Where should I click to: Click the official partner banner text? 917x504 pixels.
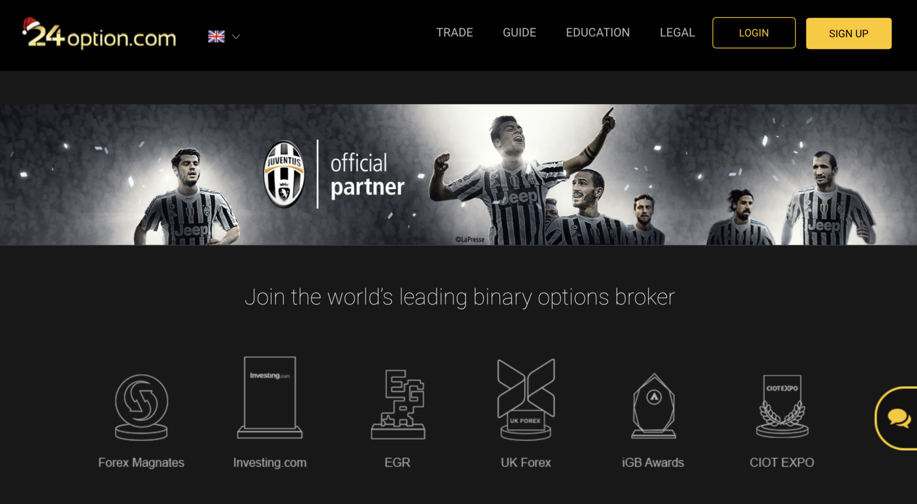pos(367,175)
